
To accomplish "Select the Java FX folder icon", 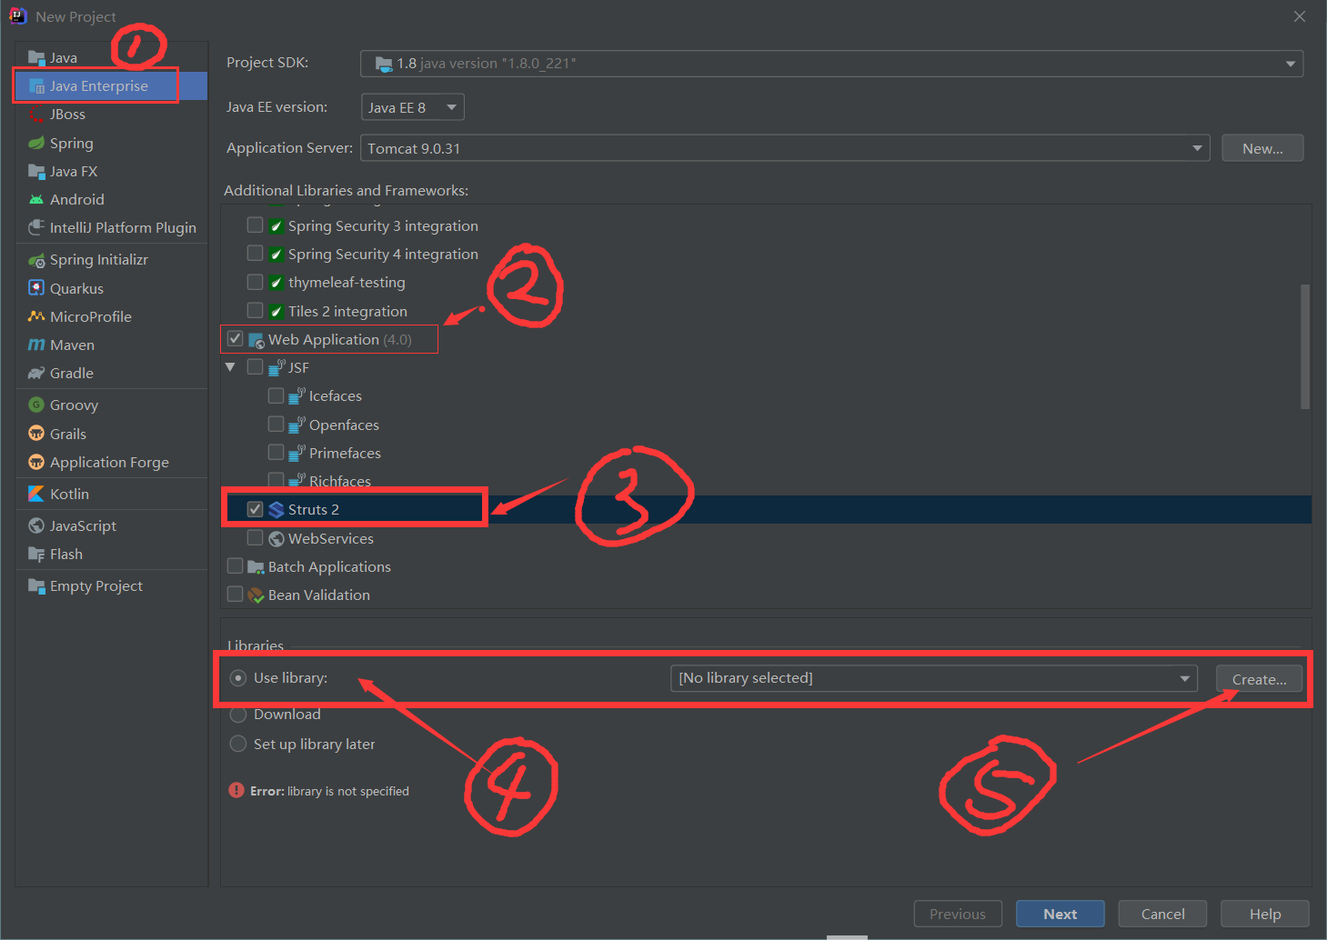I will (36, 171).
